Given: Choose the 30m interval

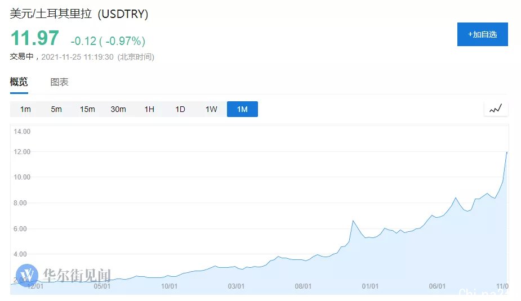Looking at the screenshot, I should (x=118, y=109).
